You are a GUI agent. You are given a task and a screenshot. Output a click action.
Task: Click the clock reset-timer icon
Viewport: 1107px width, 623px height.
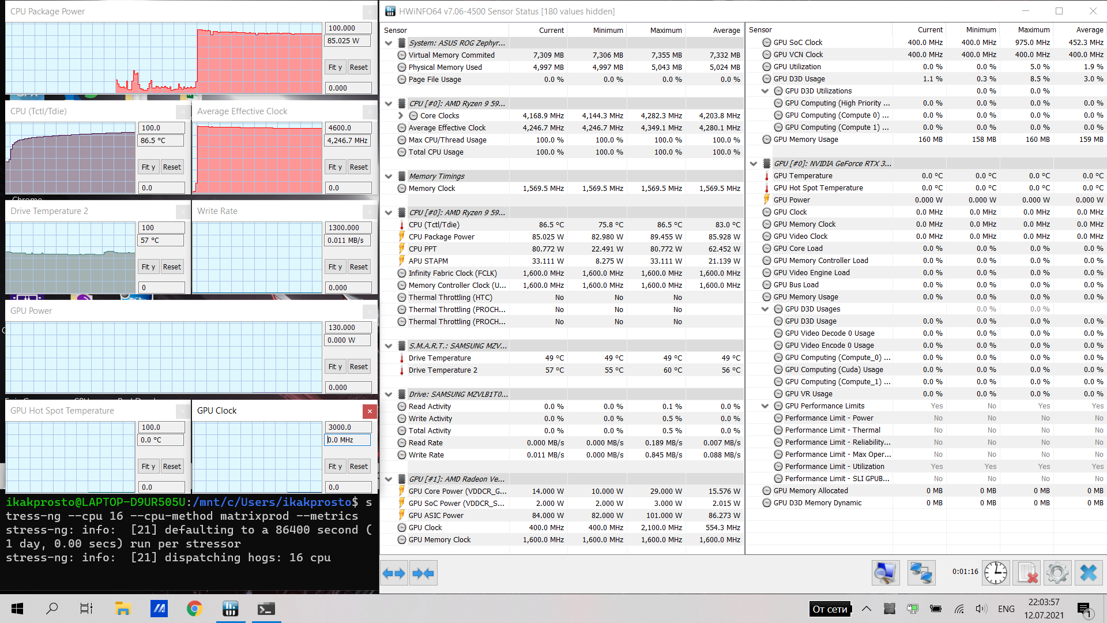pos(996,573)
